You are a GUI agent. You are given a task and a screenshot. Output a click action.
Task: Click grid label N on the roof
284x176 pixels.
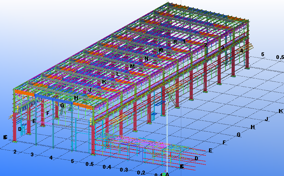(146, 58)
